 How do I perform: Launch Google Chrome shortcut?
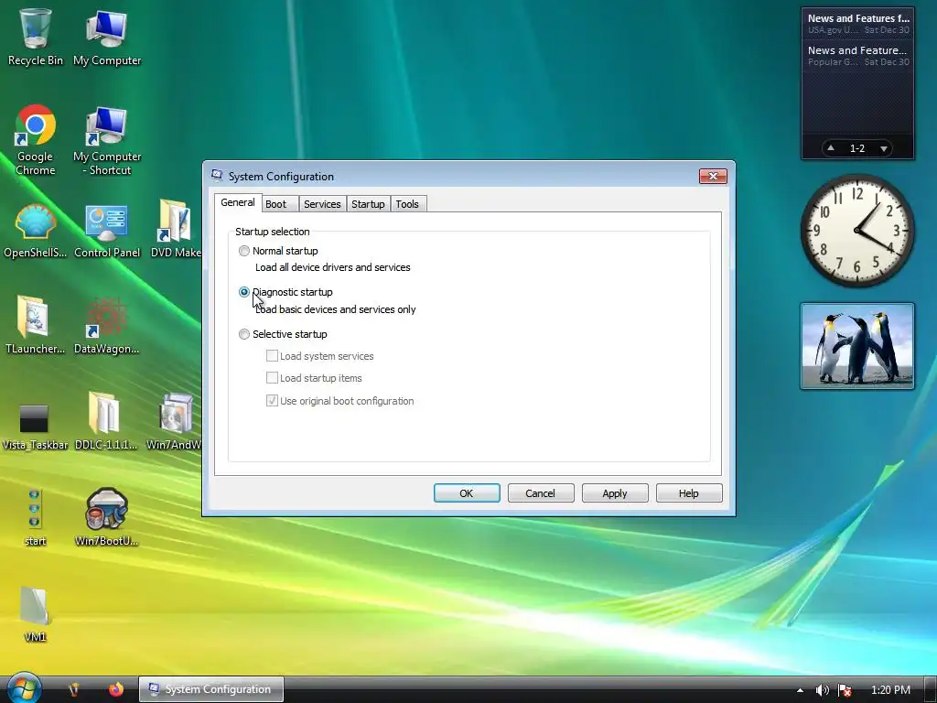click(35, 140)
